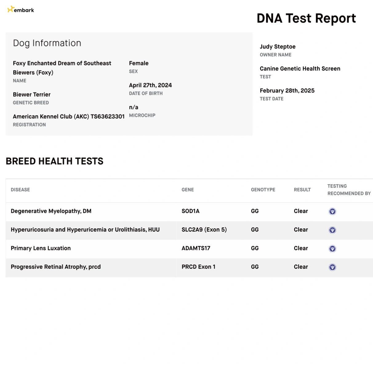Click the badge icon for Progressive Retinal Atrophy
373x366 pixels.
tap(332, 267)
